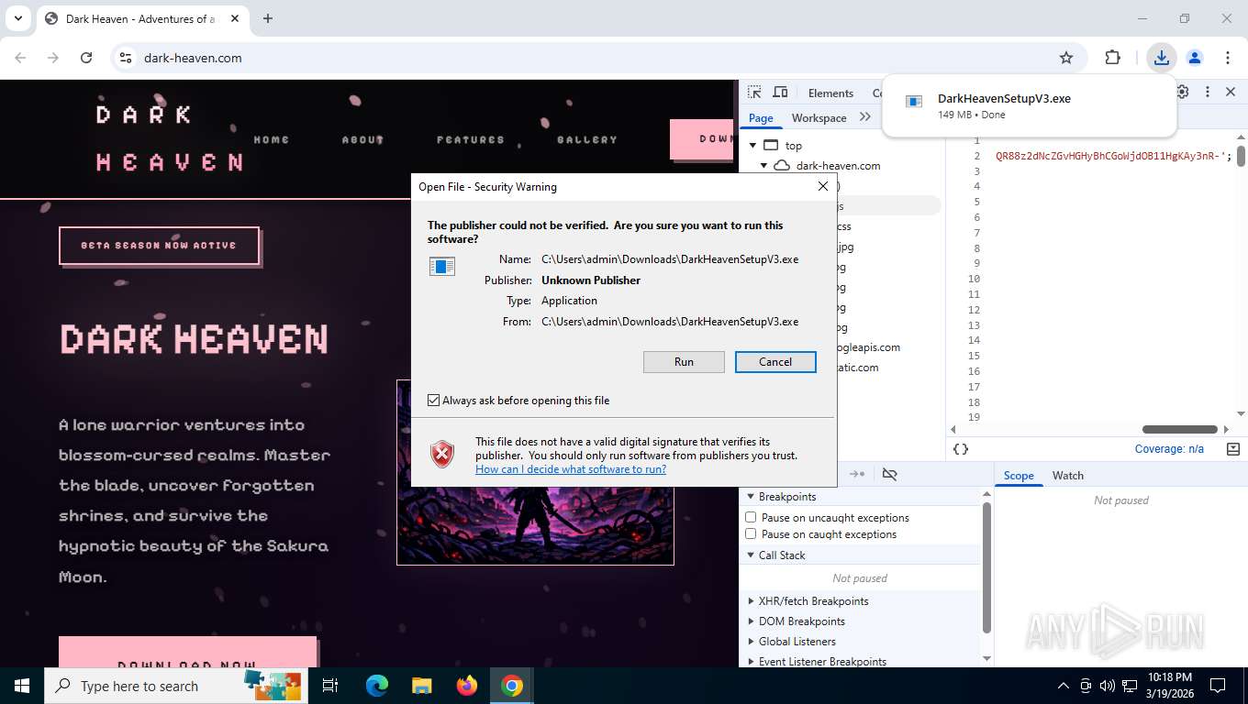The height and width of the screenshot is (704, 1248).
Task: Click Beta Season Now Active badge
Action: point(159,246)
